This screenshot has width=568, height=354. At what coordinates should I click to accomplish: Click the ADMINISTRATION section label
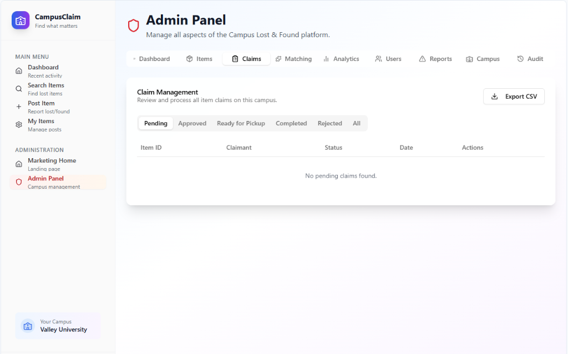coord(39,150)
